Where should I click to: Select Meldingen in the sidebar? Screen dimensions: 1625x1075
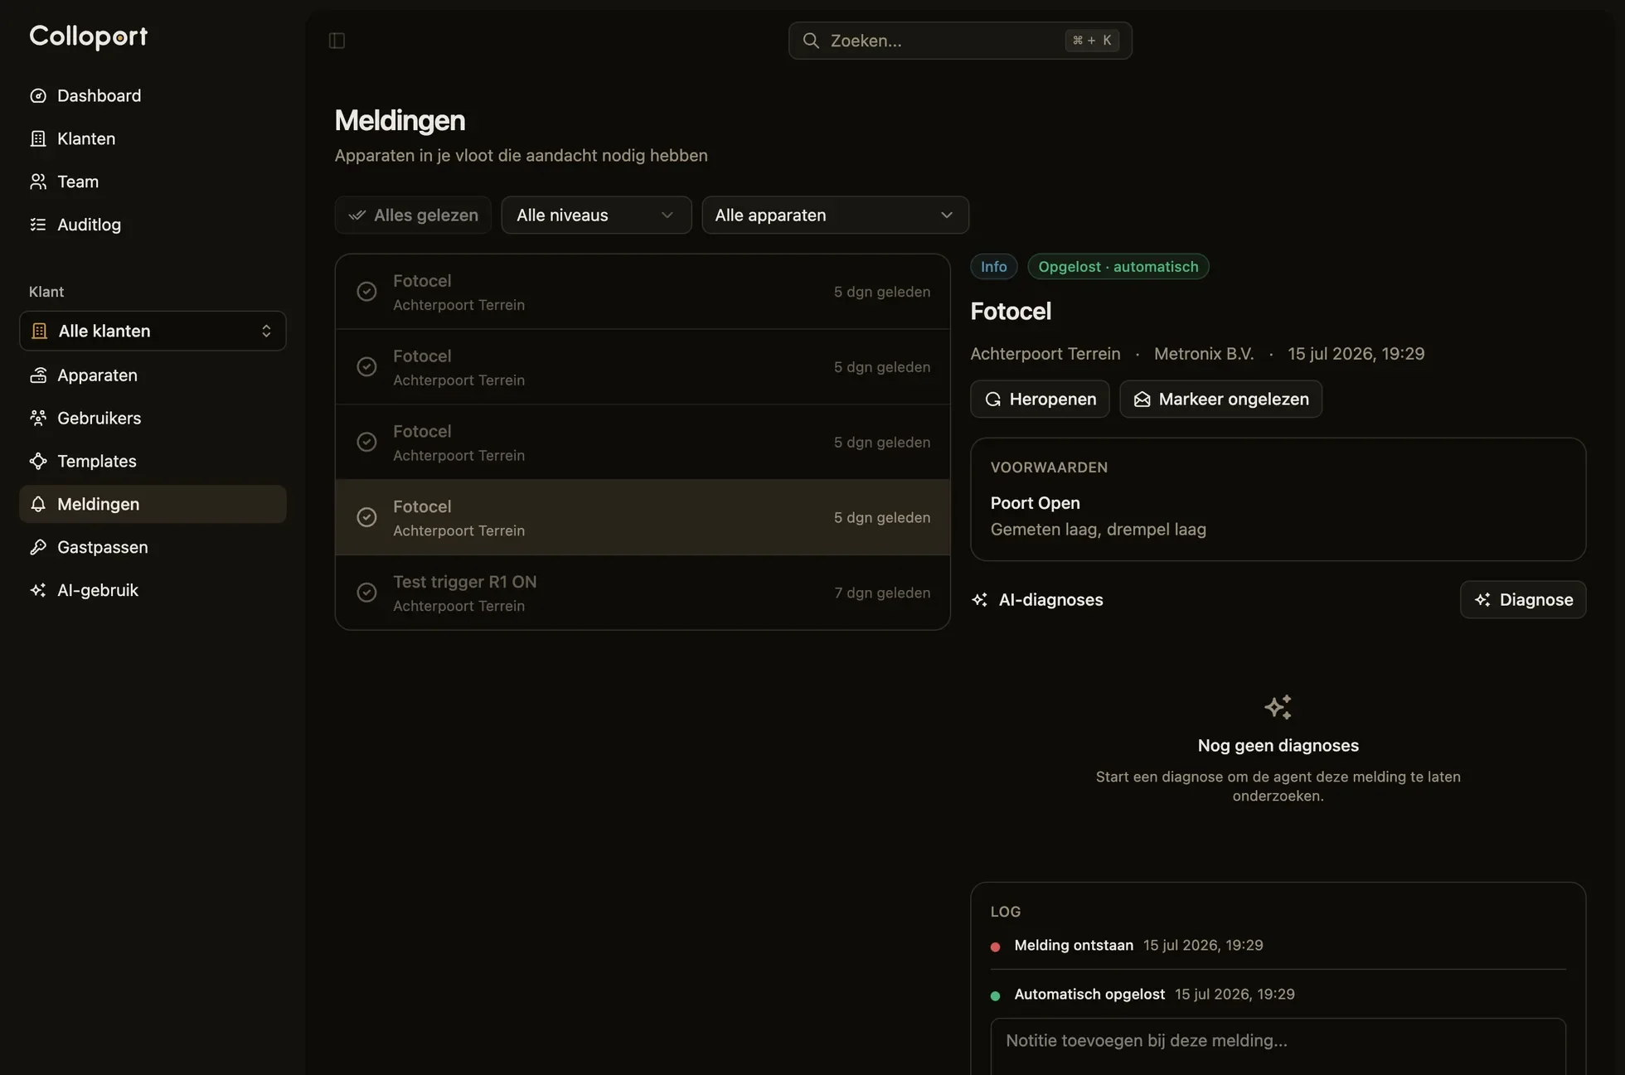153,505
